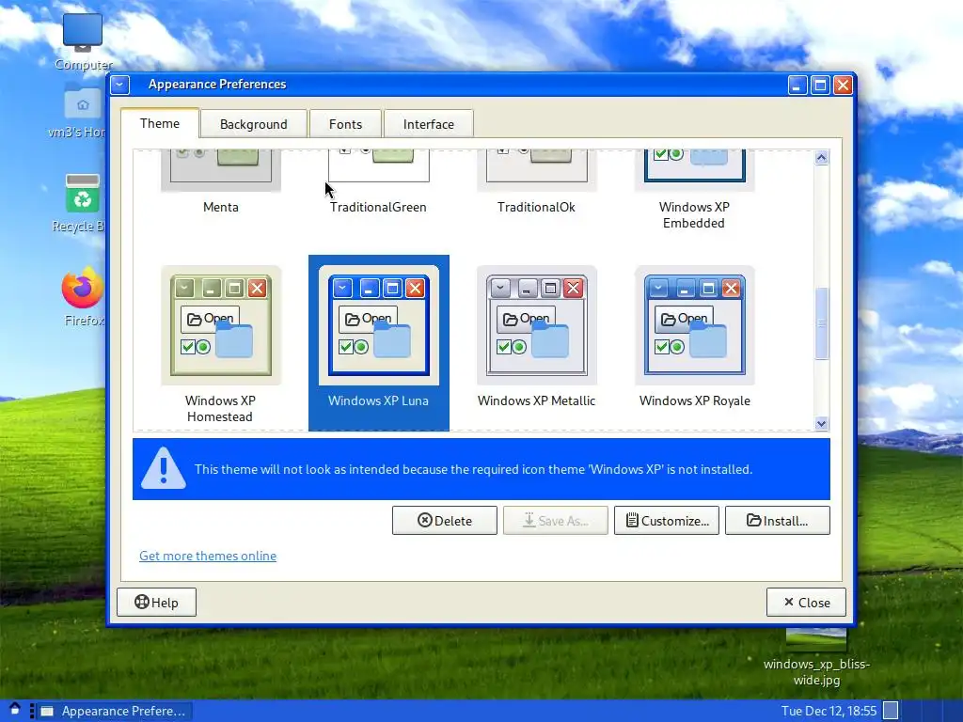
Task: Click the taskbar clock showing Tue Dec 12
Action: pyautogui.click(x=829, y=711)
